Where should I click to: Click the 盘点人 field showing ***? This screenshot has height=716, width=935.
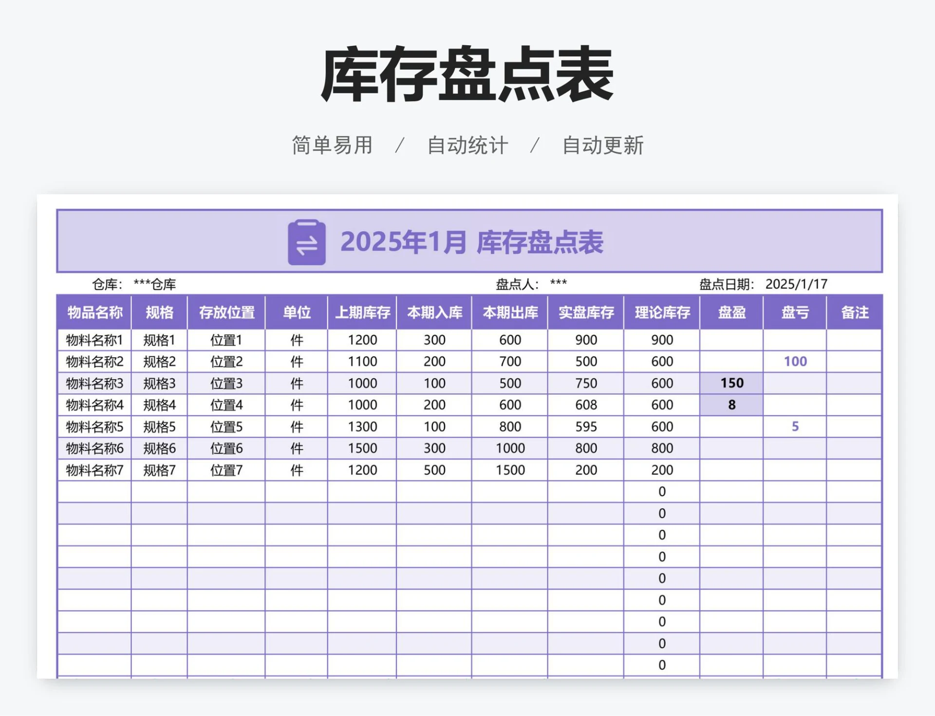(559, 285)
